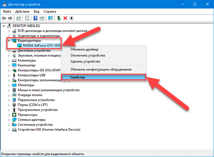
Task: Expand the Процессоры node
Action: pos(9,115)
